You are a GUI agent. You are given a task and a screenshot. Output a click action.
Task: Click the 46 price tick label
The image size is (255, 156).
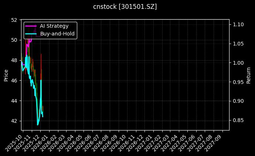(14, 81)
